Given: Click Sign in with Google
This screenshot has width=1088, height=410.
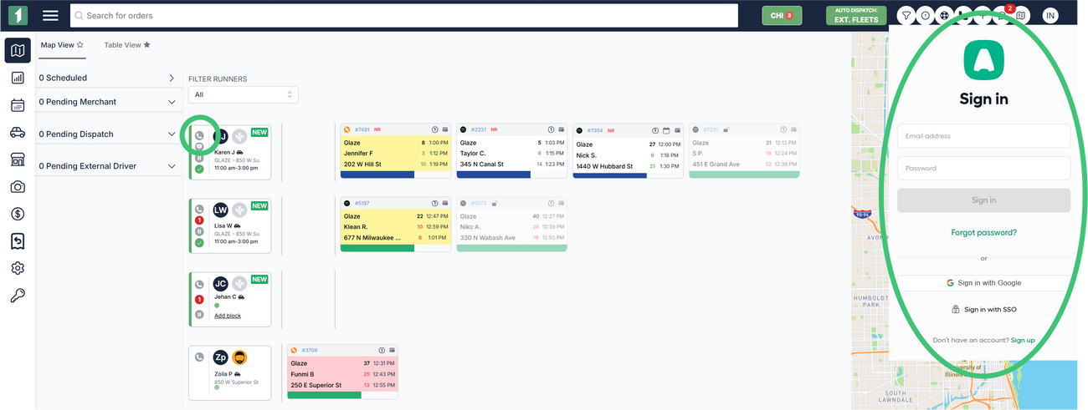Looking at the screenshot, I should click(x=983, y=283).
